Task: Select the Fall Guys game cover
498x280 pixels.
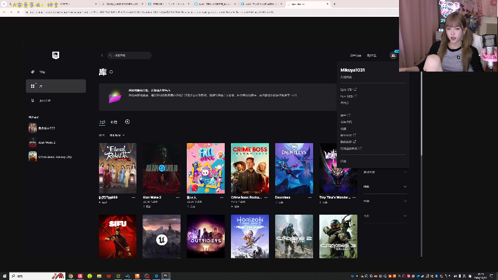Action: (x=206, y=168)
